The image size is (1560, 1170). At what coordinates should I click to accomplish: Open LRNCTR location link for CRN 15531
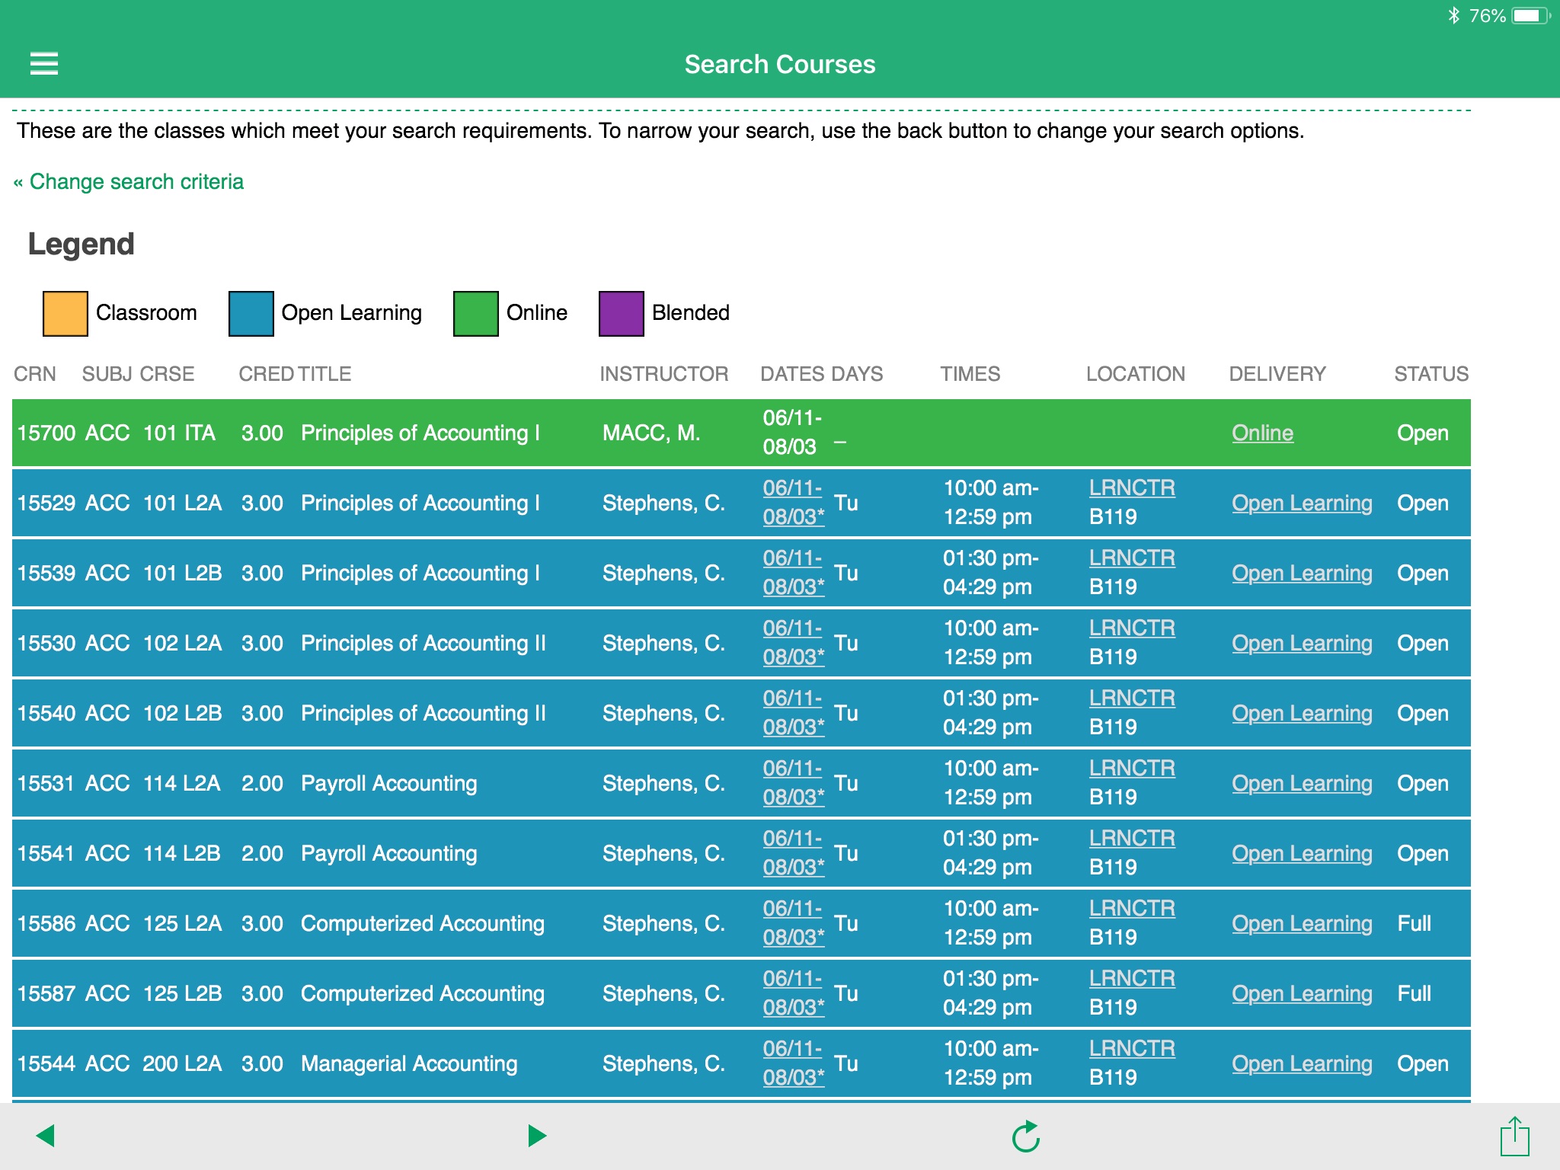pos(1132,768)
